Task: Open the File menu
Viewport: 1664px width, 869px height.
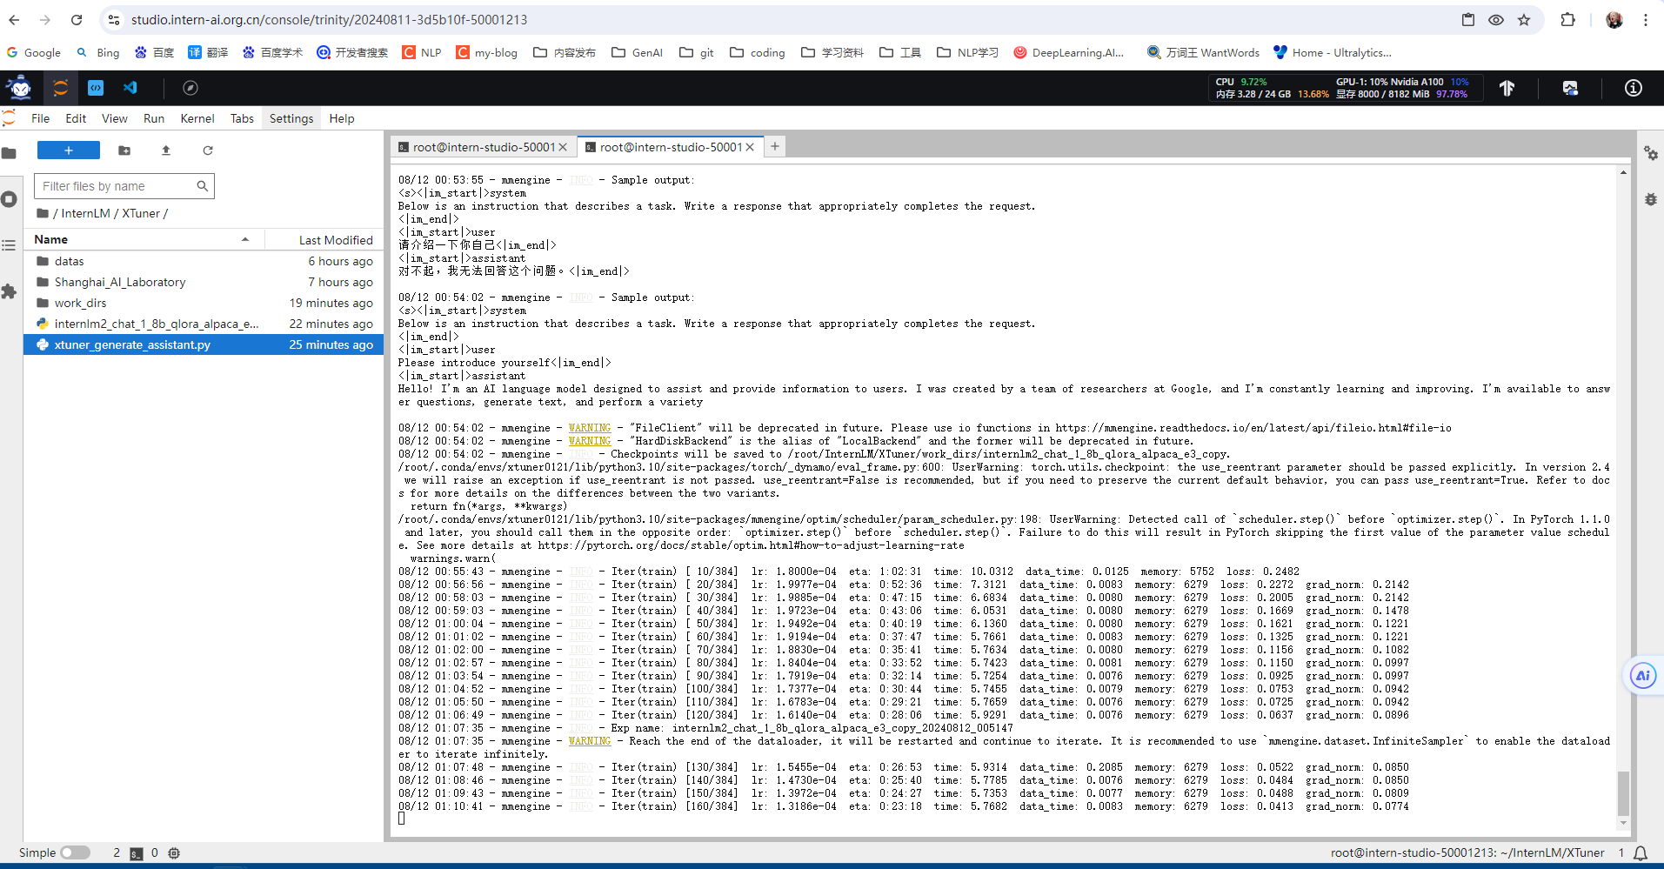Action: 41,118
